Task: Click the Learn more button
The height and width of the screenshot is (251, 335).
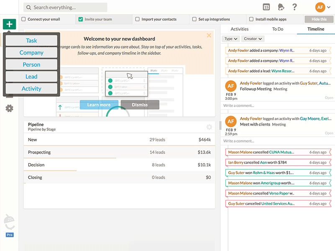Action: (99, 105)
